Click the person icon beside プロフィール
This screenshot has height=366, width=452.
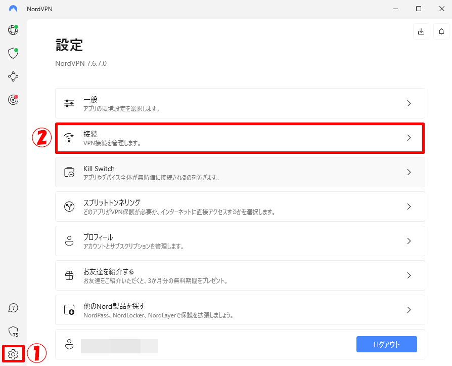(x=69, y=241)
